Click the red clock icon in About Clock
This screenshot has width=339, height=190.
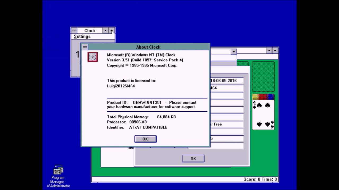tap(93, 57)
